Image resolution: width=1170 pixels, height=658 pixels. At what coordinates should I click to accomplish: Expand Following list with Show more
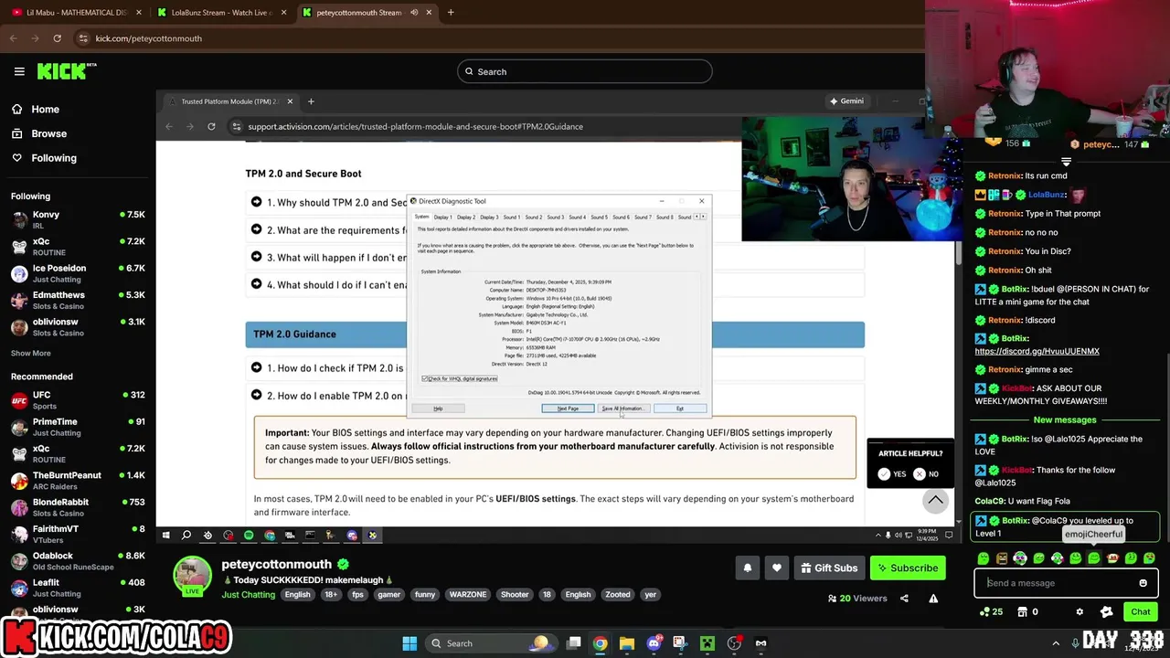[x=31, y=353]
